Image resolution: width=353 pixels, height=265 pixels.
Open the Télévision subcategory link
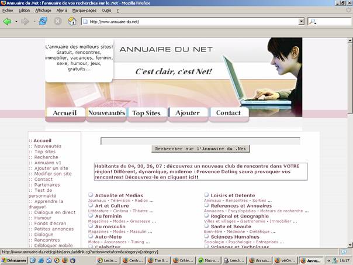(120, 201)
